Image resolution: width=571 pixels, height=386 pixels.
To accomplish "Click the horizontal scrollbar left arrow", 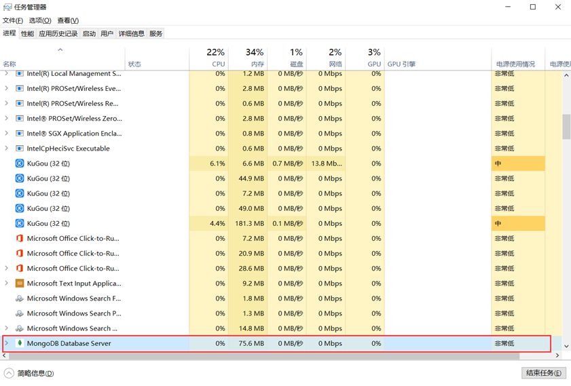I will point(4,355).
